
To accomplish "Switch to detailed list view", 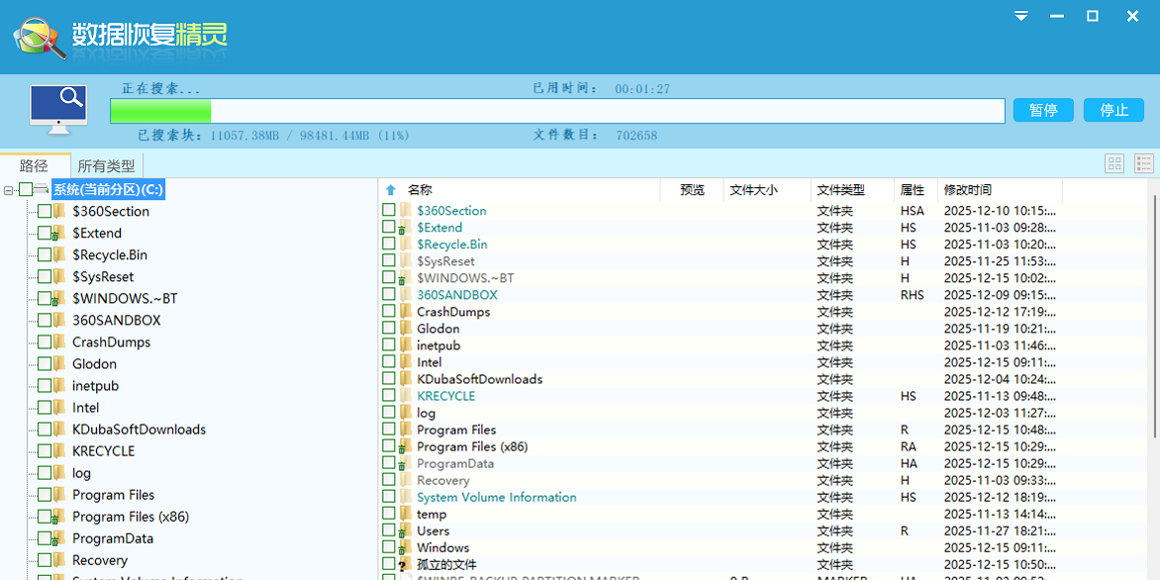I will [x=1143, y=164].
